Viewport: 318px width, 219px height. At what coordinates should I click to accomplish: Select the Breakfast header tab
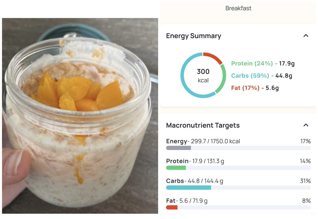pos(238,8)
